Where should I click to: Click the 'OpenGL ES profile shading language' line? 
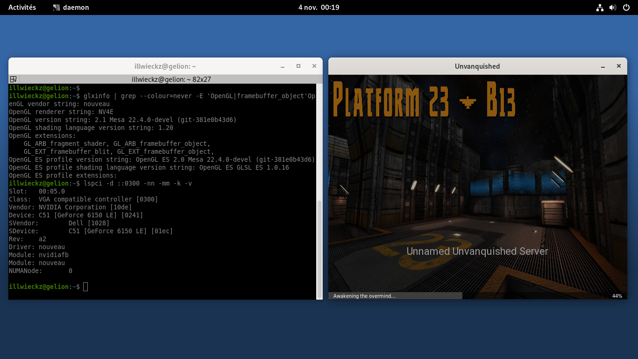(x=149, y=167)
